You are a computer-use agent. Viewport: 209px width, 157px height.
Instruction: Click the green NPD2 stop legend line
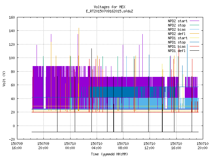click(x=194, y=25)
